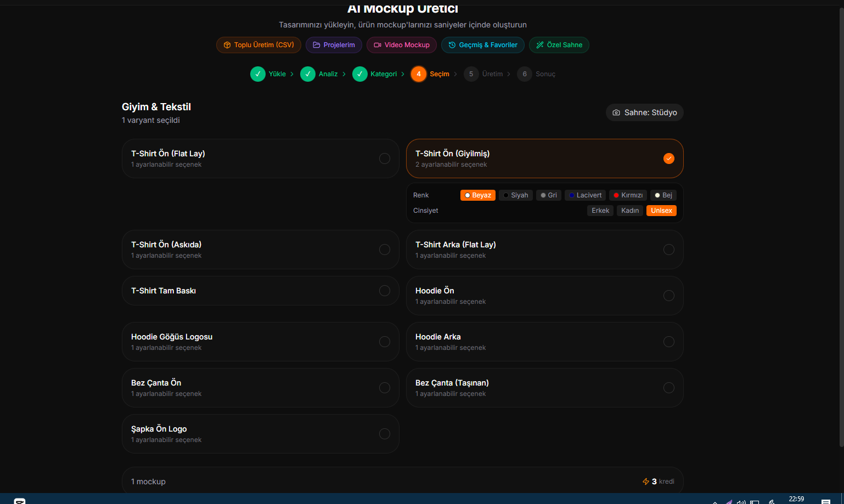Viewport: 844px width, 504px height.
Task: Select the Bez Çanta Ön radio circle
Action: pyautogui.click(x=385, y=388)
